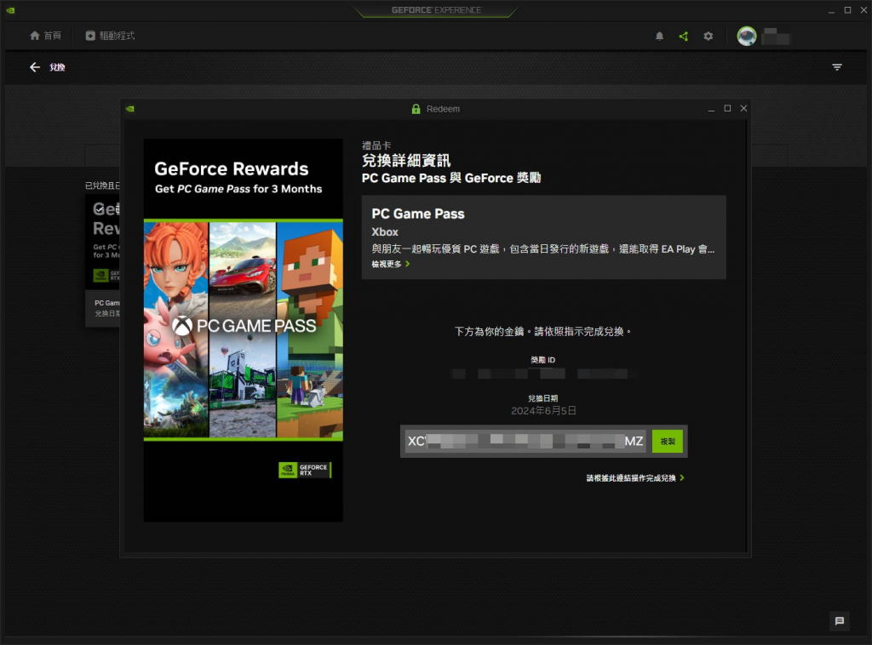Image resolution: width=872 pixels, height=645 pixels.
Task: Click the 兌換 page title
Action: coord(57,67)
